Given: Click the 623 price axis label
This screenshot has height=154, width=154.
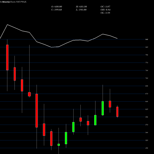Looking at the screenshot, I should [x=147, y=109].
